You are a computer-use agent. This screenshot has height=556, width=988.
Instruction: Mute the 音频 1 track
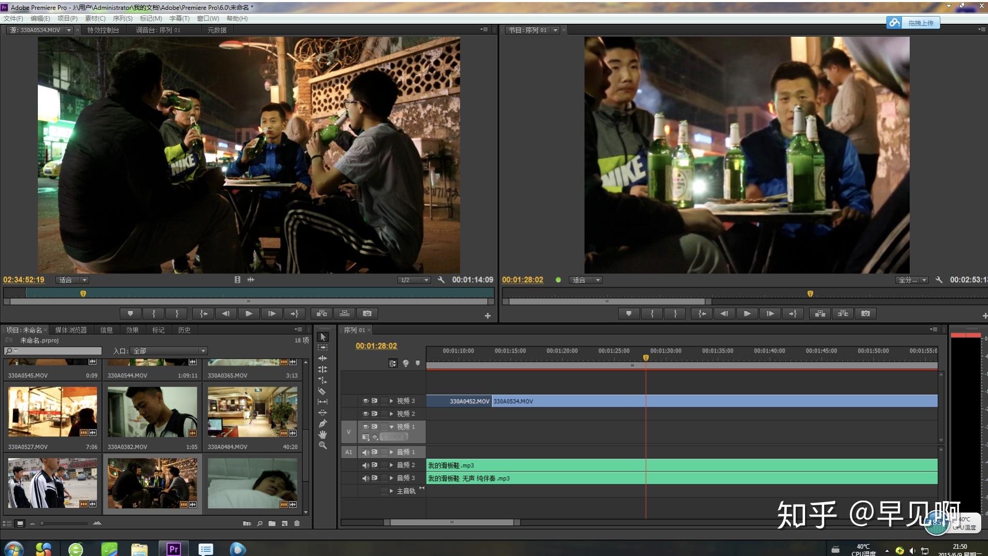click(365, 452)
